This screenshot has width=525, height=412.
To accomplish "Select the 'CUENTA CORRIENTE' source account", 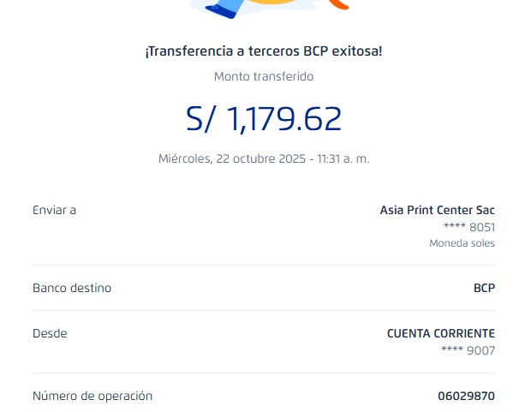I will (440, 333).
